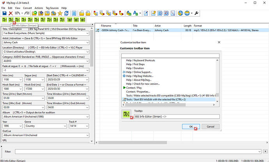Open Actions icon with binoculars letter
The width and height of the screenshot is (269, 162).
pyautogui.click(x=129, y=13)
